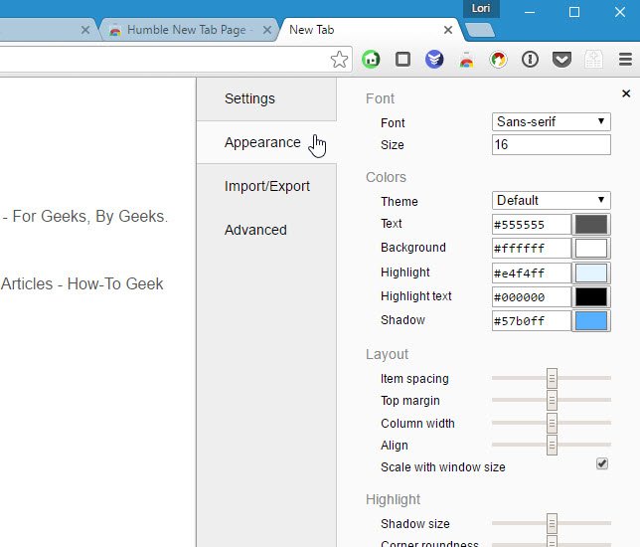
Task: Switch to the Import/Export section
Action: point(266,186)
